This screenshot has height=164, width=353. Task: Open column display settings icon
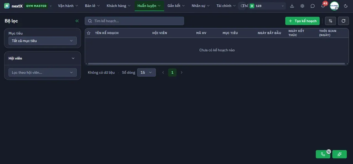[330, 21]
